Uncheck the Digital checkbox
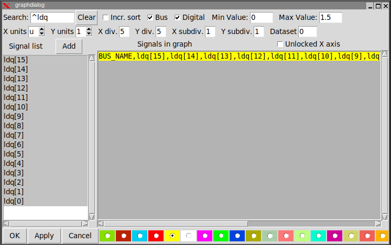 tap(178, 17)
